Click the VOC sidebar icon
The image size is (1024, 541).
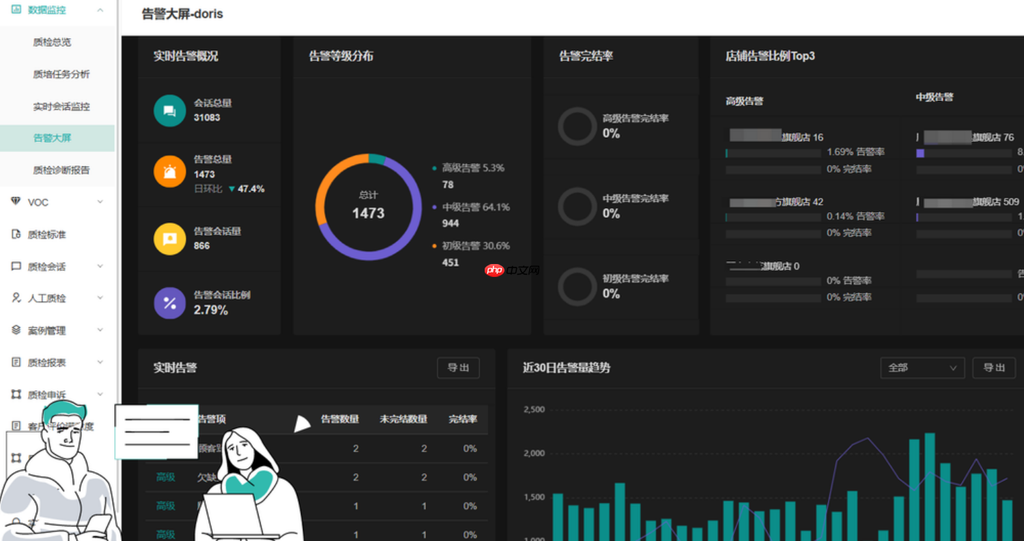pos(15,202)
